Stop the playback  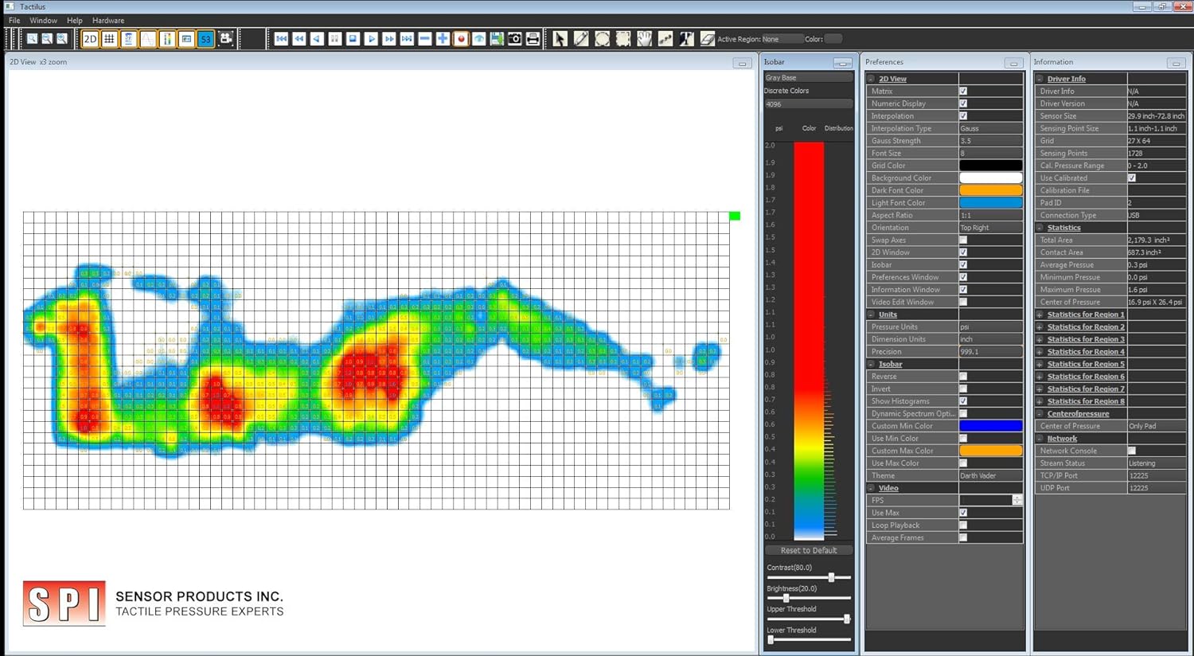(x=353, y=39)
